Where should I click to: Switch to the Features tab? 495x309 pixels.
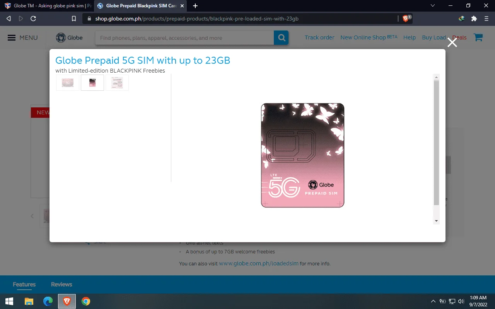click(24, 284)
